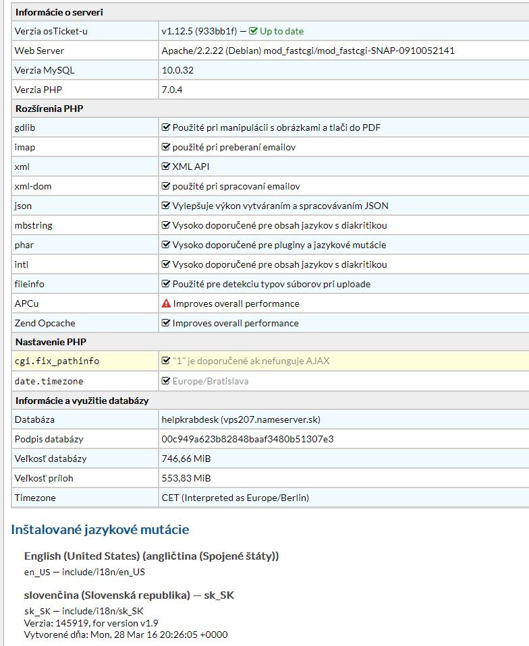Click the Informácie o serveri section header

click(x=59, y=12)
